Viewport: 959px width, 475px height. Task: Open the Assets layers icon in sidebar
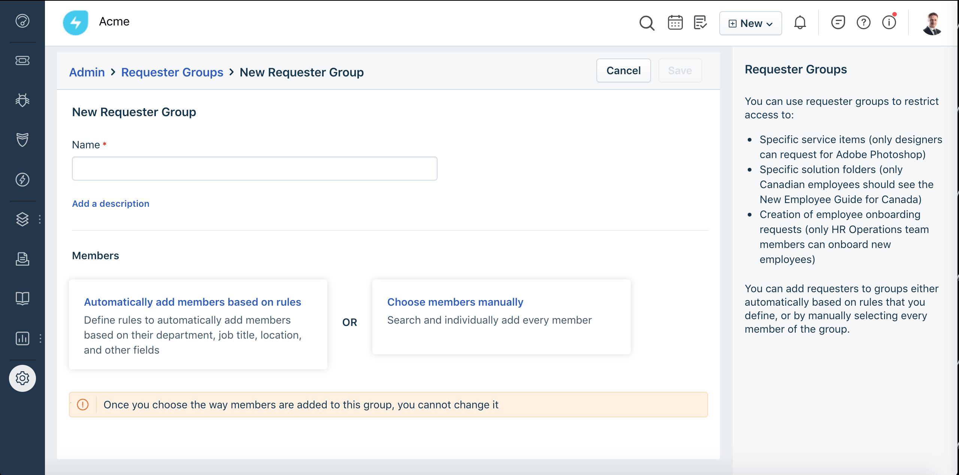click(22, 219)
